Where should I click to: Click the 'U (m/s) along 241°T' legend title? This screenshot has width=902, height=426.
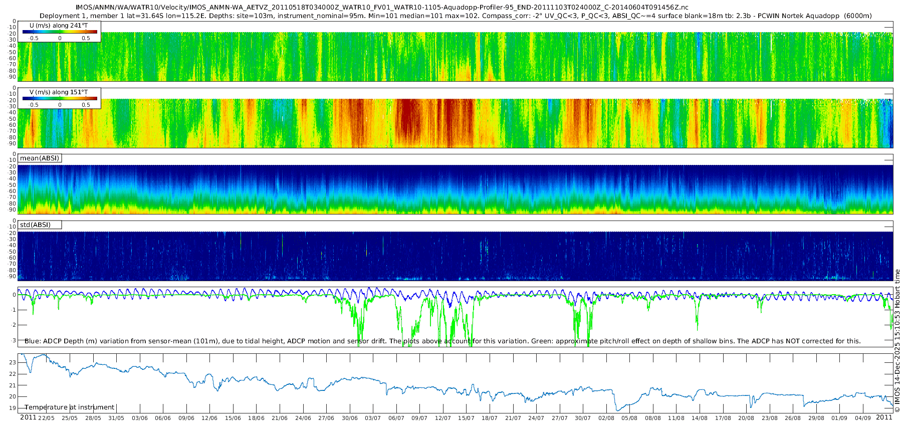[59, 26]
